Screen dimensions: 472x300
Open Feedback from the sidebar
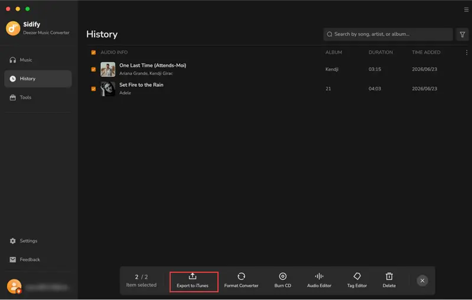click(x=38, y=259)
